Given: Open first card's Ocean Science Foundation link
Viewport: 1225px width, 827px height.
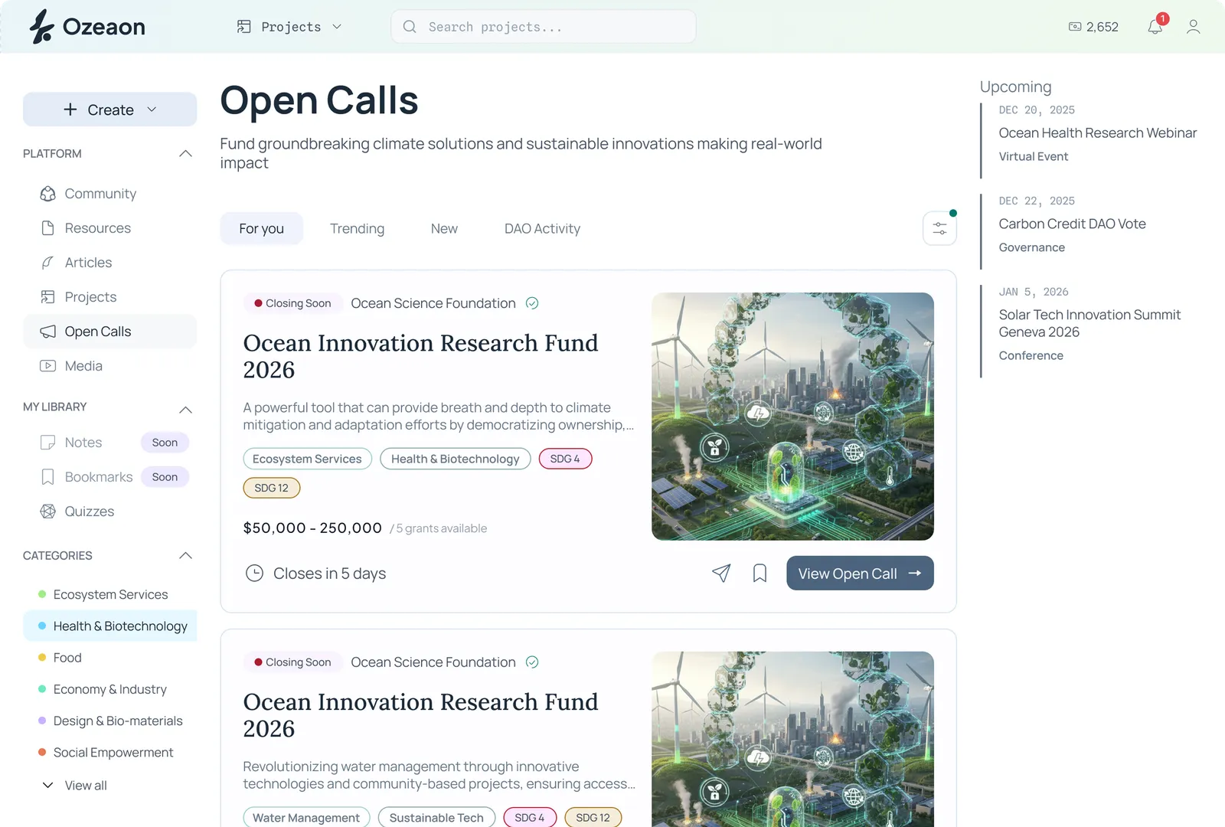Looking at the screenshot, I should pyautogui.click(x=433, y=303).
